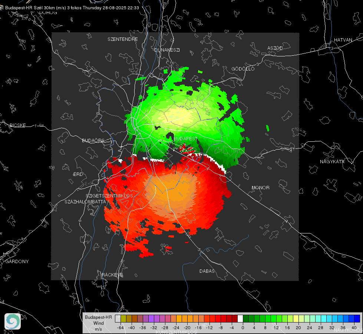363x334 pixels.
Task: Click the -12 value under the legend
Action: coord(209,328)
